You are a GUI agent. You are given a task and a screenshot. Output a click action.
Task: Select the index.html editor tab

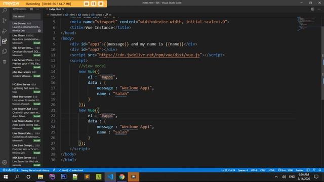tap(55, 9)
